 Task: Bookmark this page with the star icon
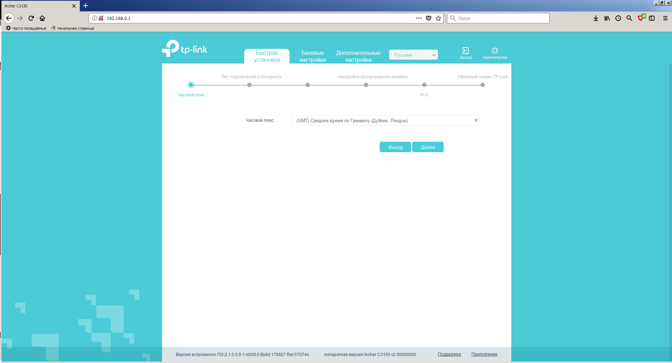pyautogui.click(x=438, y=18)
